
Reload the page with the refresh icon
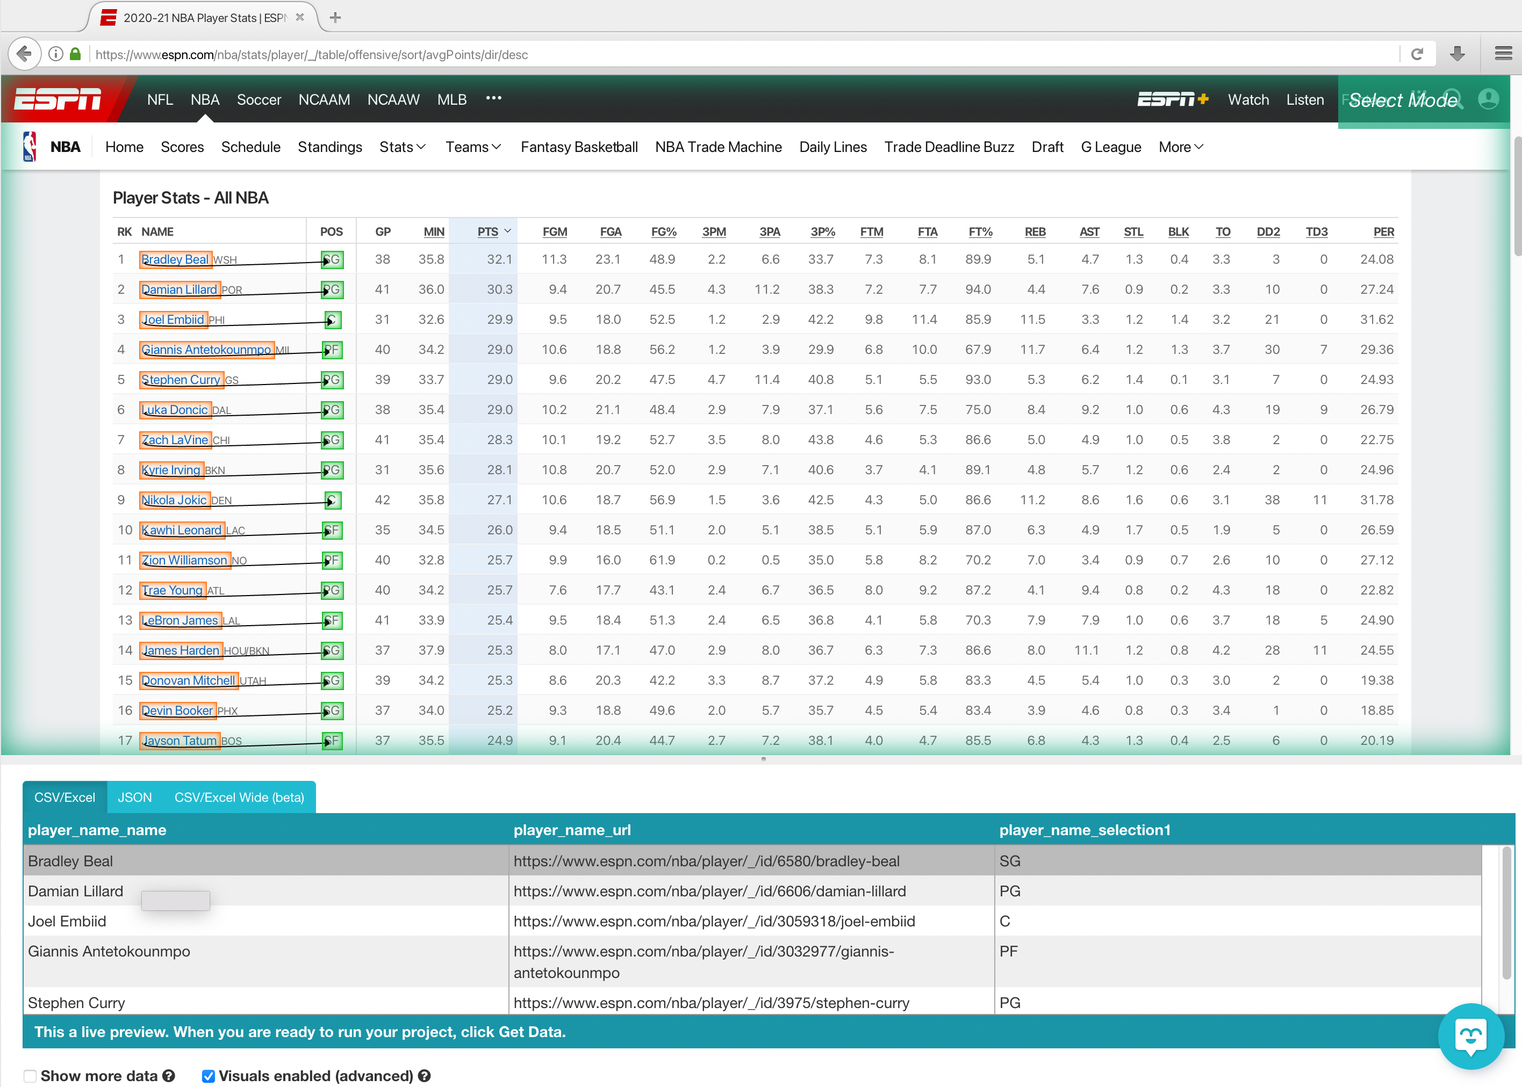point(1417,54)
